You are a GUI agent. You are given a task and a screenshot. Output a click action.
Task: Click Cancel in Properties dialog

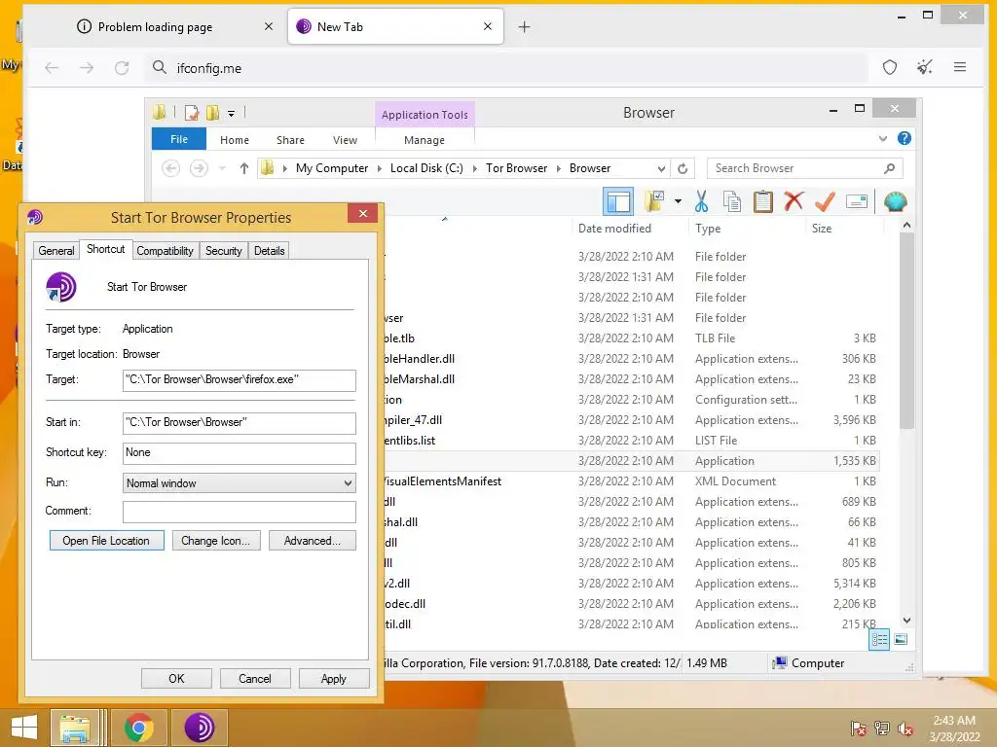[x=254, y=678]
